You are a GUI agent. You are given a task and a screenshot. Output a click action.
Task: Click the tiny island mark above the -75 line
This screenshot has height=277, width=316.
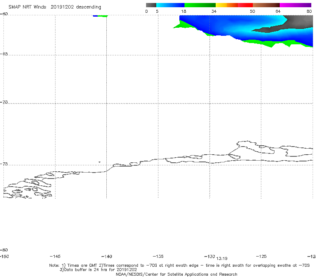click(x=99, y=162)
